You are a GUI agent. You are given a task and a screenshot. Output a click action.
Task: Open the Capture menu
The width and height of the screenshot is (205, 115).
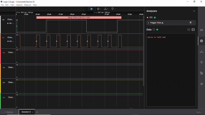19,5
